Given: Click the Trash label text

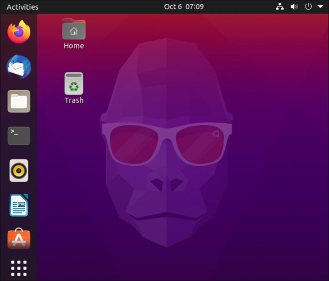Looking at the screenshot, I should (x=74, y=100).
